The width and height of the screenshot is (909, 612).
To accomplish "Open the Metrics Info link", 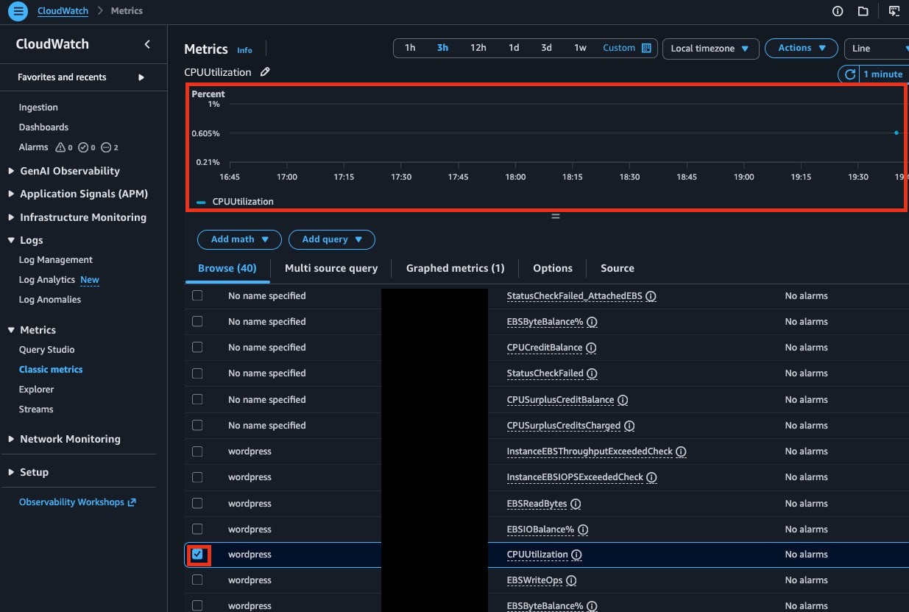I will point(244,50).
